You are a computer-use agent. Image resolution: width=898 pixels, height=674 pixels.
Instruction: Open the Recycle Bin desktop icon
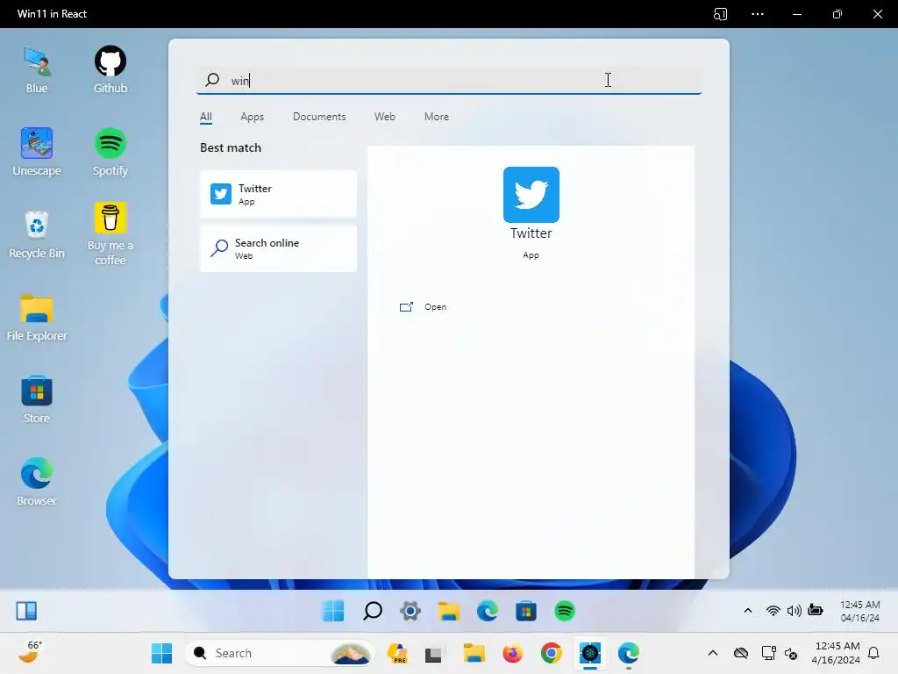tap(37, 234)
